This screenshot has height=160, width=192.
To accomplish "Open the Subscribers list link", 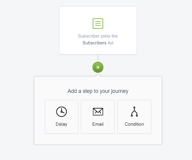I will click(95, 43).
